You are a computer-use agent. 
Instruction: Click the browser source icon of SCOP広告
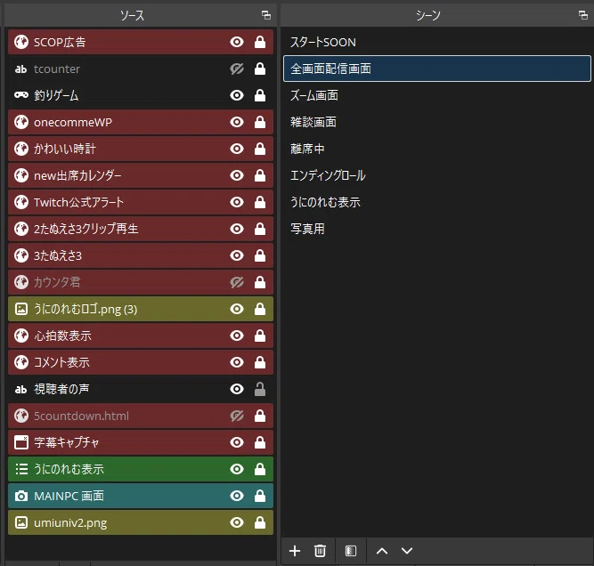pyautogui.click(x=21, y=42)
